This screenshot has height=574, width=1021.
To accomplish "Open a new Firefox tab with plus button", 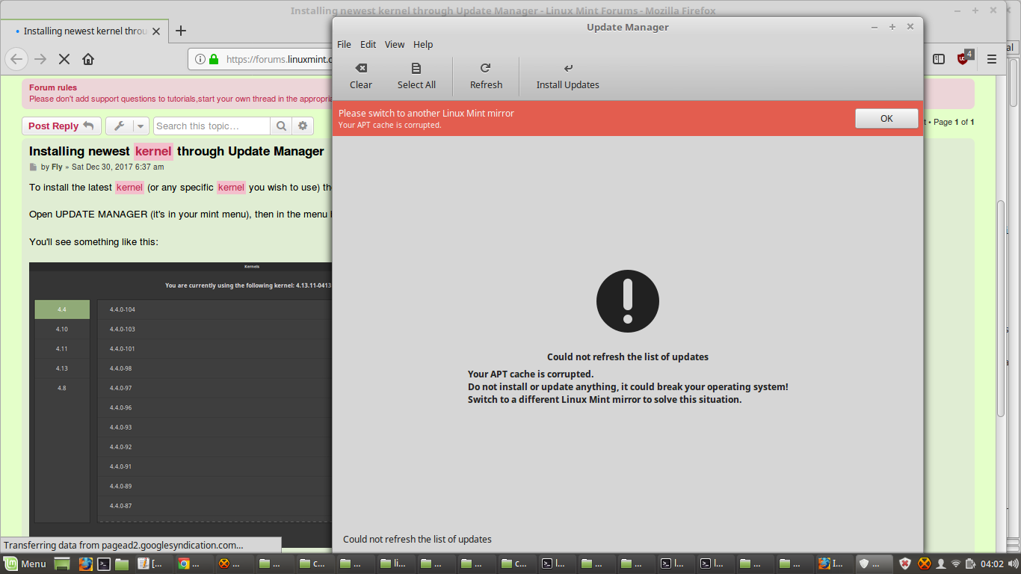I will (x=181, y=31).
